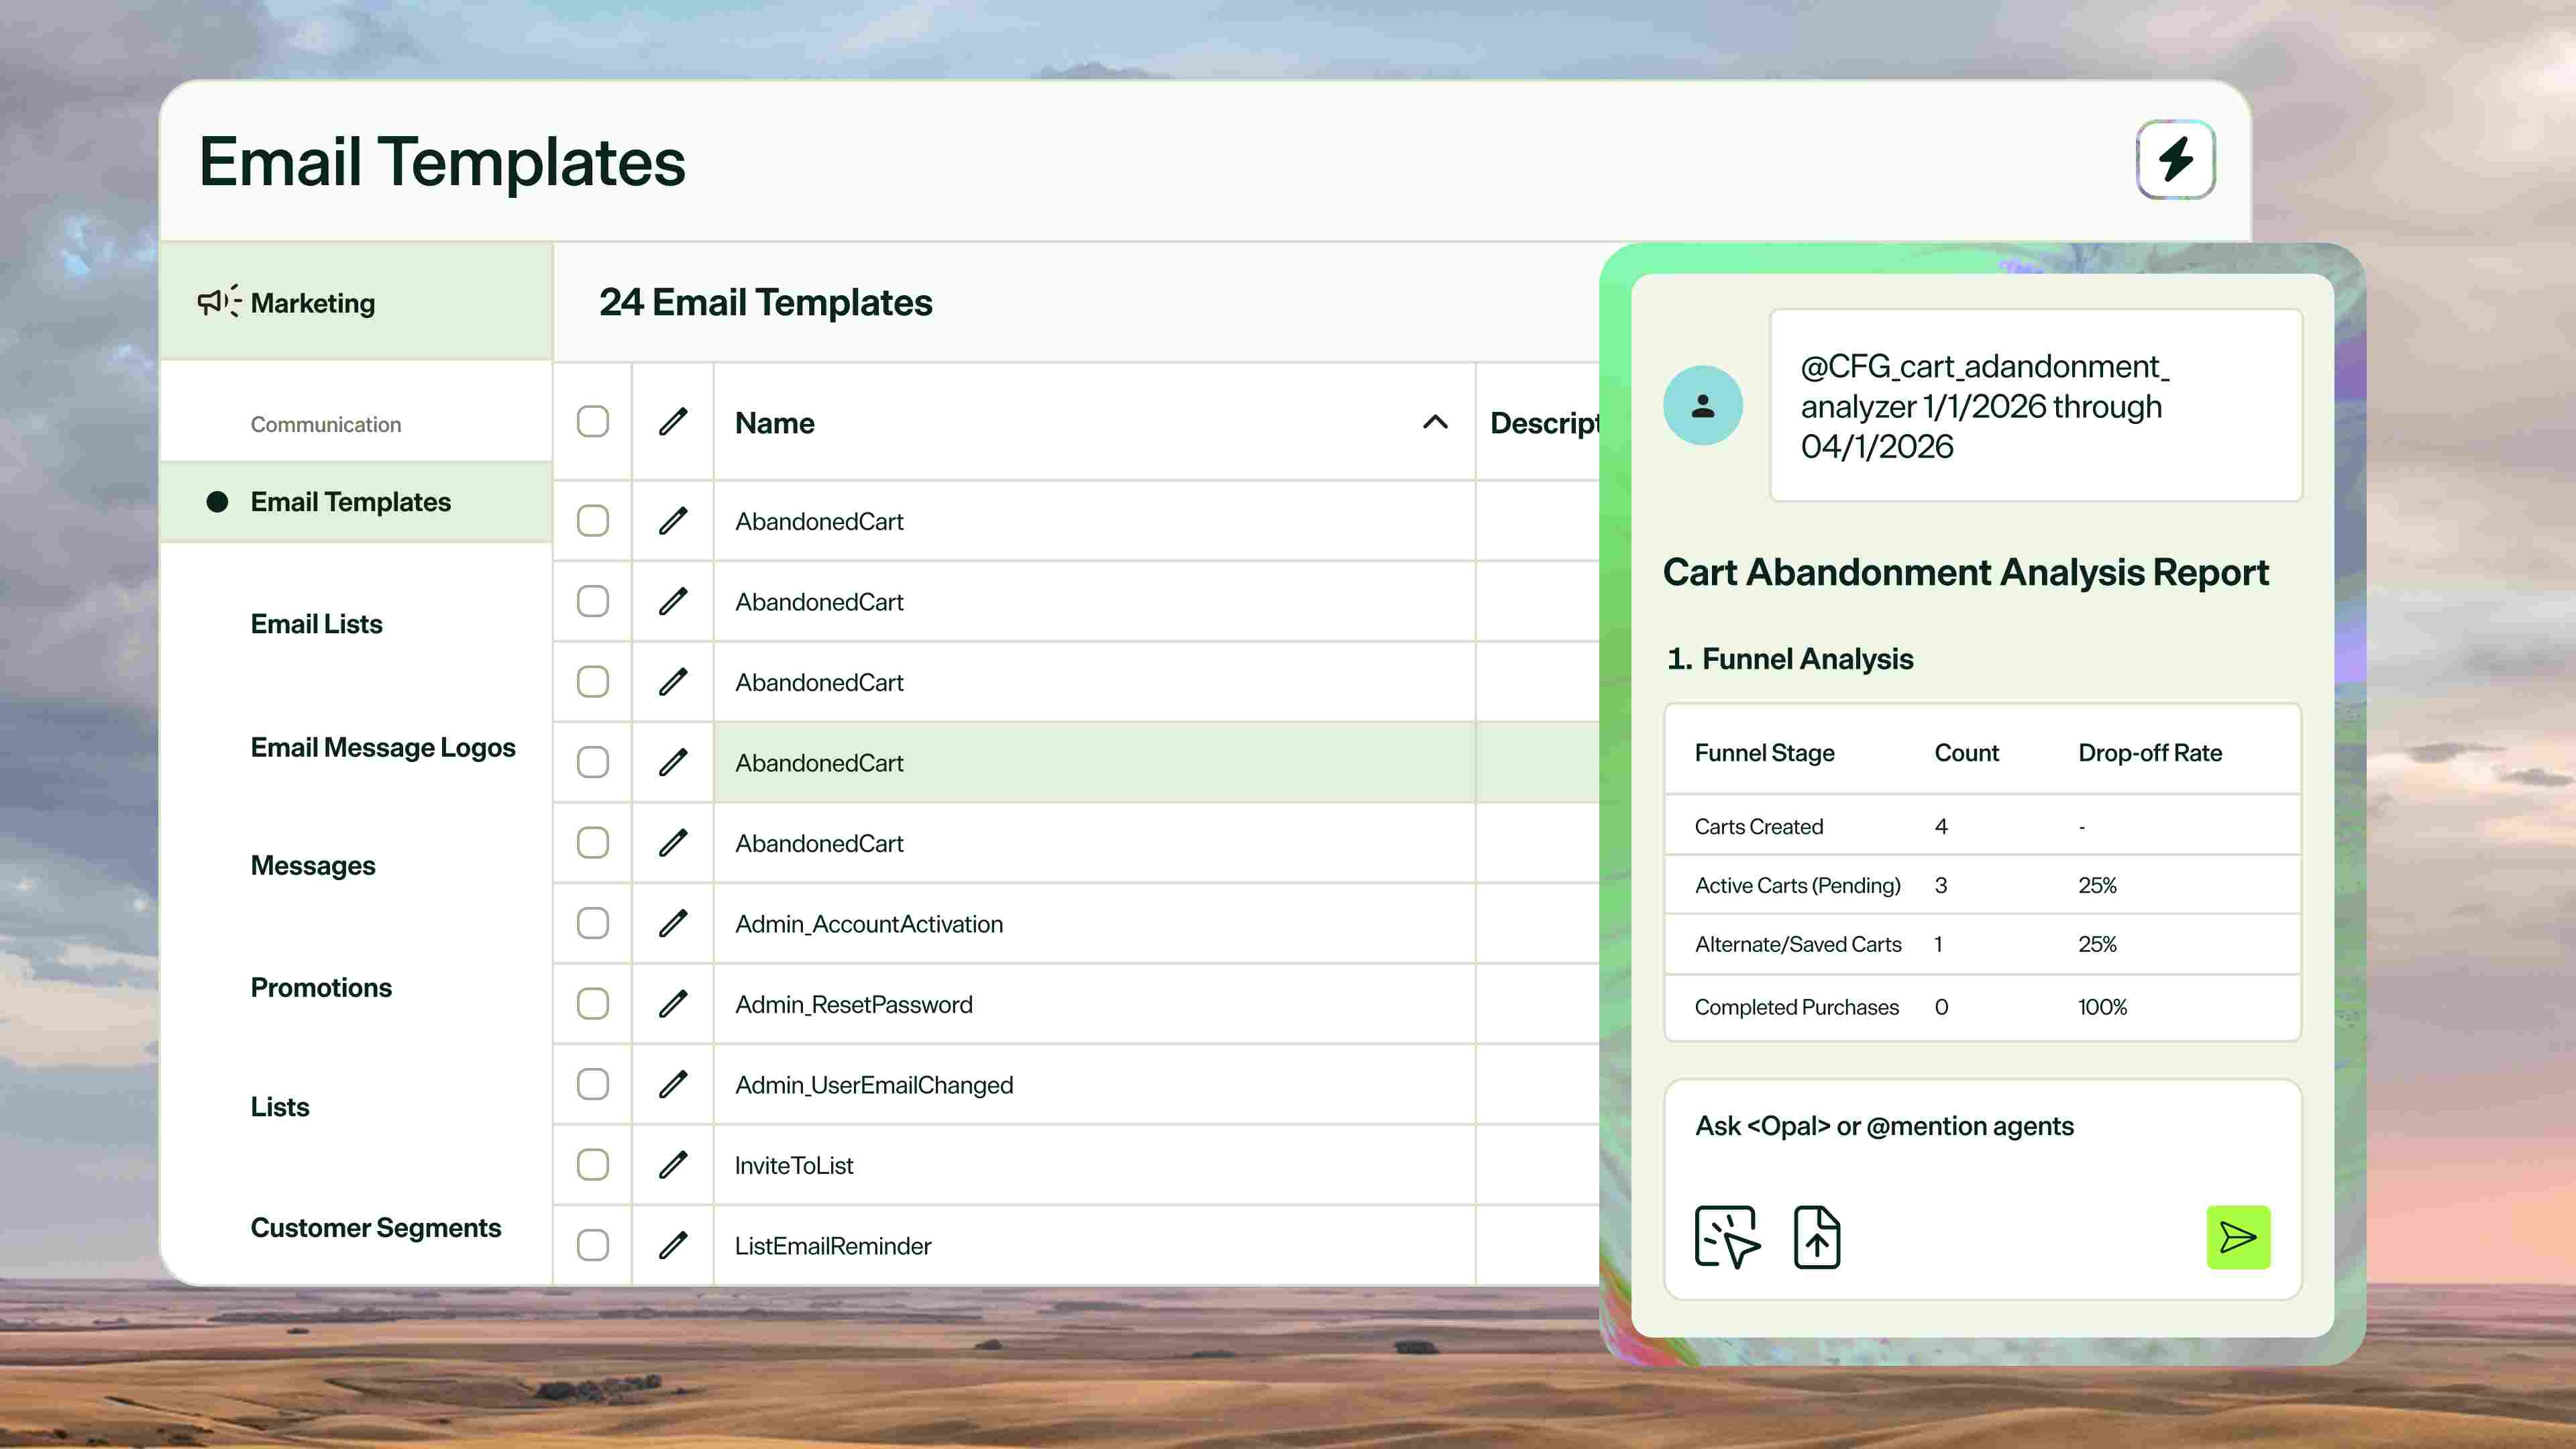The image size is (2576, 1449).
Task: Click the pencil icon in the header row
Action: 673,422
